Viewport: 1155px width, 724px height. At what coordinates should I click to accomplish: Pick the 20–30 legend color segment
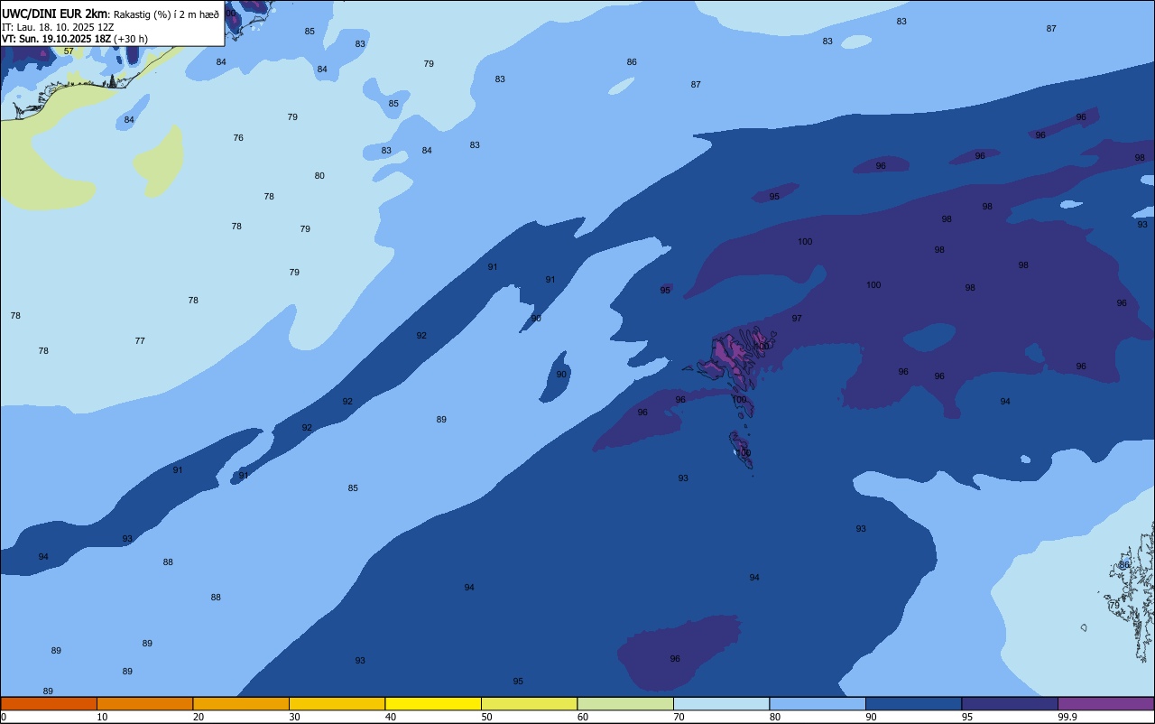(x=241, y=703)
